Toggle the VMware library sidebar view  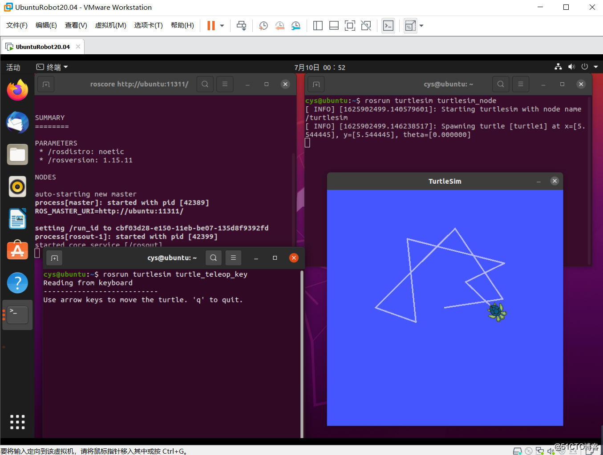(x=318, y=26)
